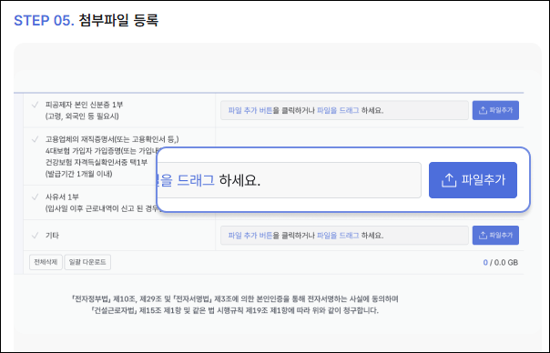Click 파일 추가 버튼 link text in ID row
This screenshot has width=550, height=353.
tap(250, 110)
